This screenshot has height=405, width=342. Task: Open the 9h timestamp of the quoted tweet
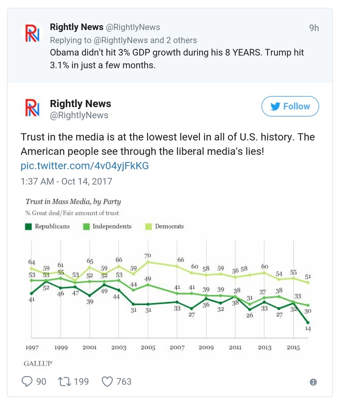click(314, 27)
